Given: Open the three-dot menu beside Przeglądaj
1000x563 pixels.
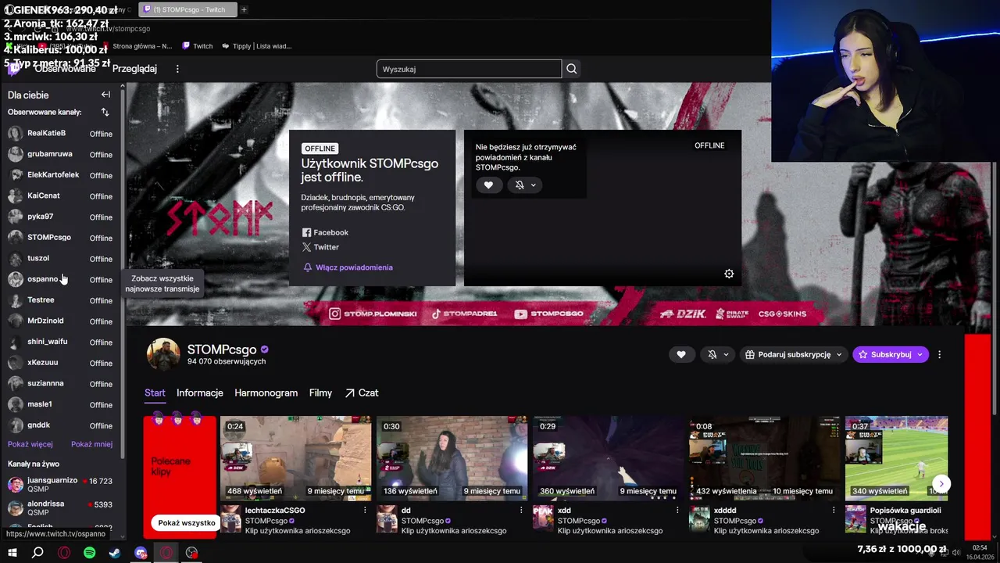Looking at the screenshot, I should 177,69.
